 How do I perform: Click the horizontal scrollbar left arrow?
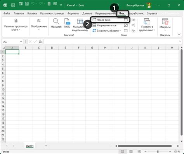116,146
